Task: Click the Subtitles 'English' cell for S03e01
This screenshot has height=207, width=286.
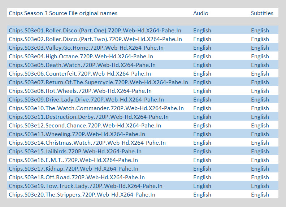Action: click(x=260, y=31)
